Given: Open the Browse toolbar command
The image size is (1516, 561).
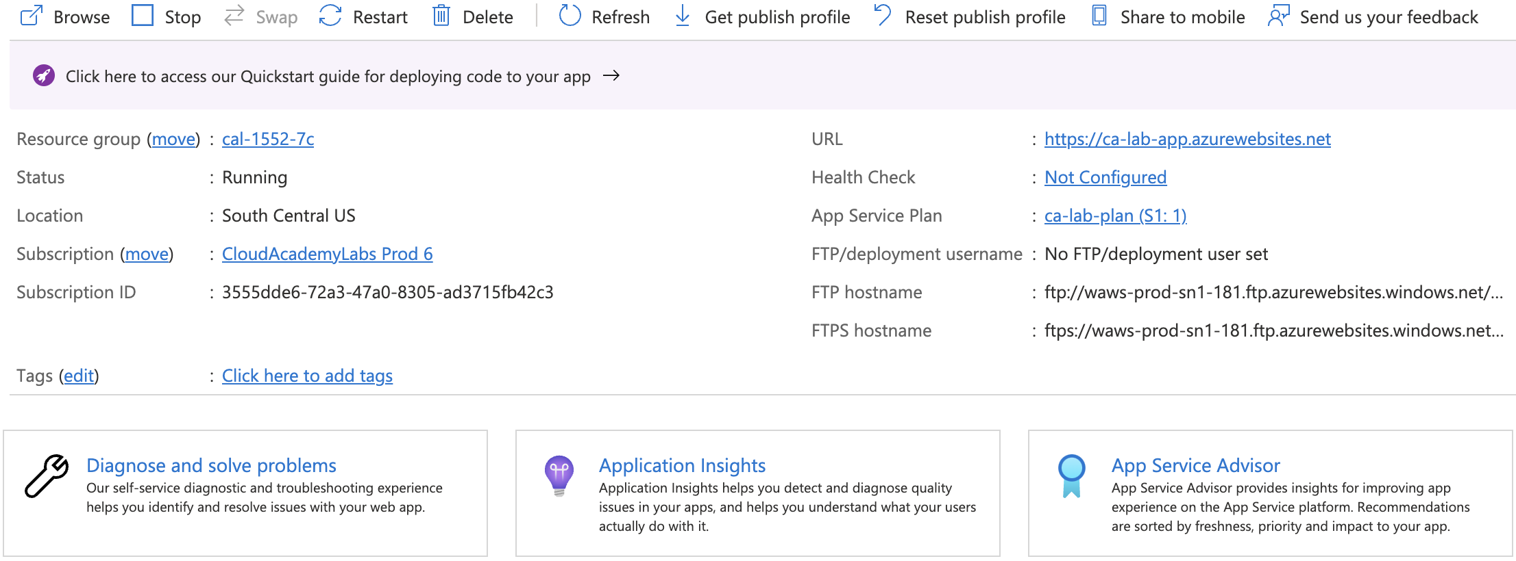Looking at the screenshot, I should pyautogui.click(x=82, y=17).
